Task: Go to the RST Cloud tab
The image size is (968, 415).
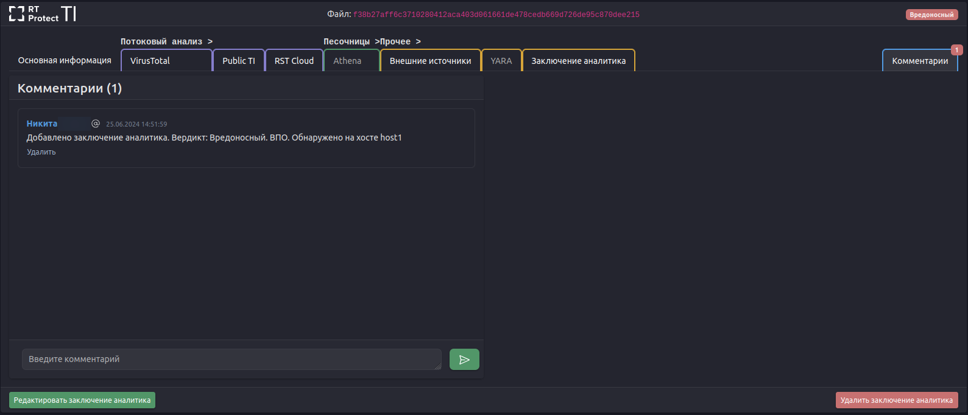Action: [x=294, y=61]
